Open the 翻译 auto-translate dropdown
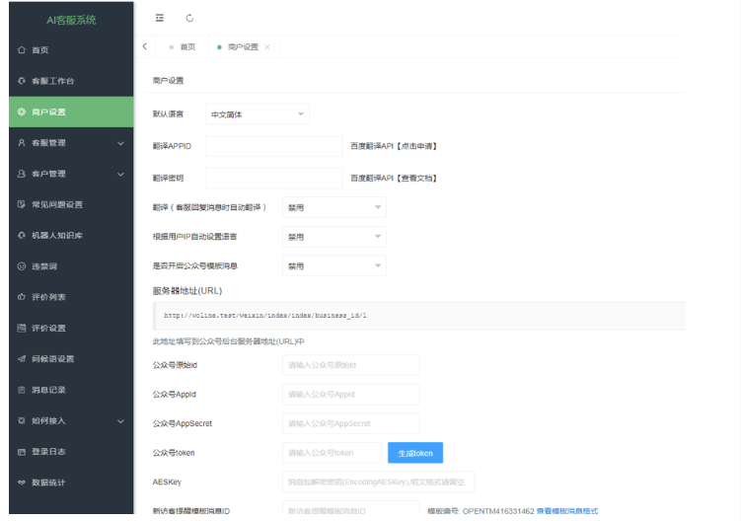 click(x=334, y=207)
